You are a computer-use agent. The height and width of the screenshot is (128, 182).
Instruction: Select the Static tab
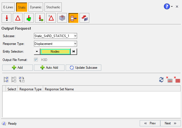coord(22,7)
